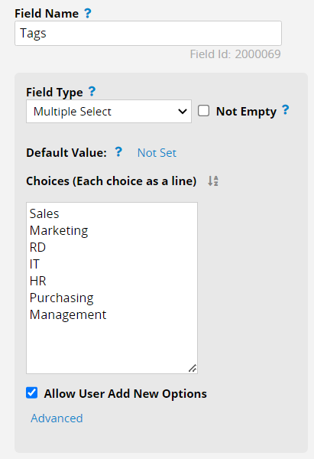The width and height of the screenshot is (314, 459).
Task: Place cursor on the Sales choice line
Action: [x=44, y=213]
